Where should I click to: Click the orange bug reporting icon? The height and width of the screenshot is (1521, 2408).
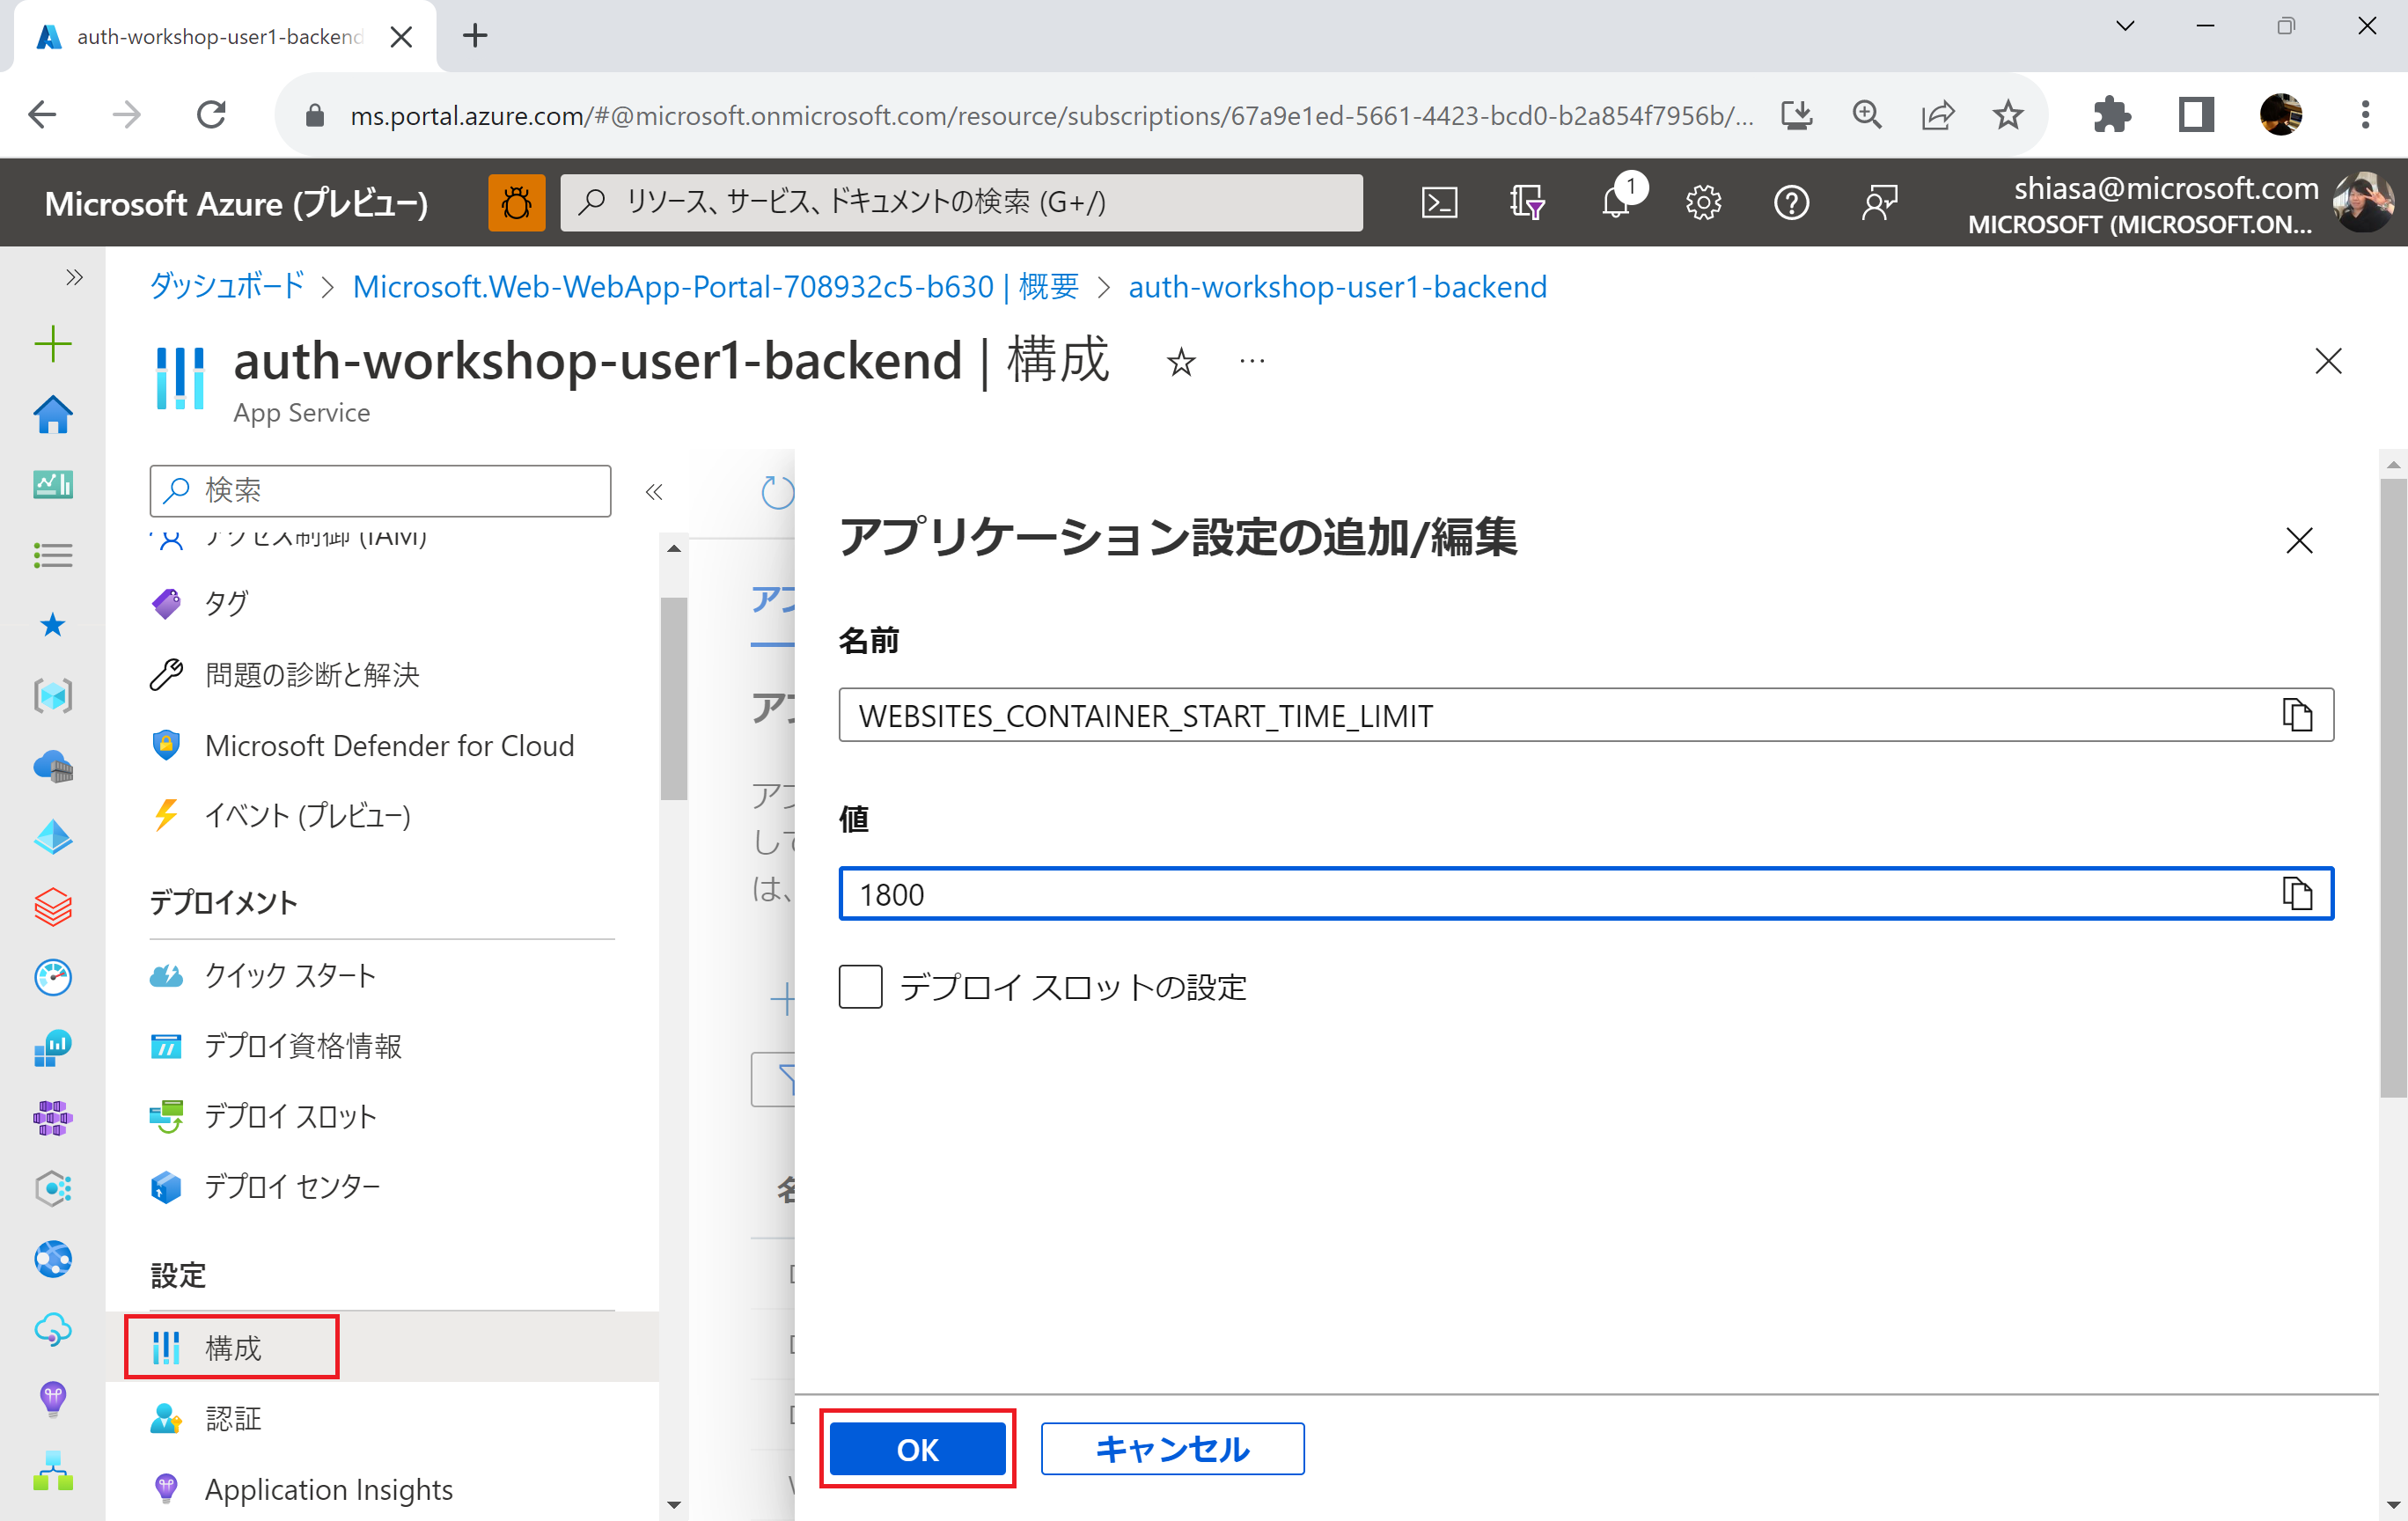point(516,202)
